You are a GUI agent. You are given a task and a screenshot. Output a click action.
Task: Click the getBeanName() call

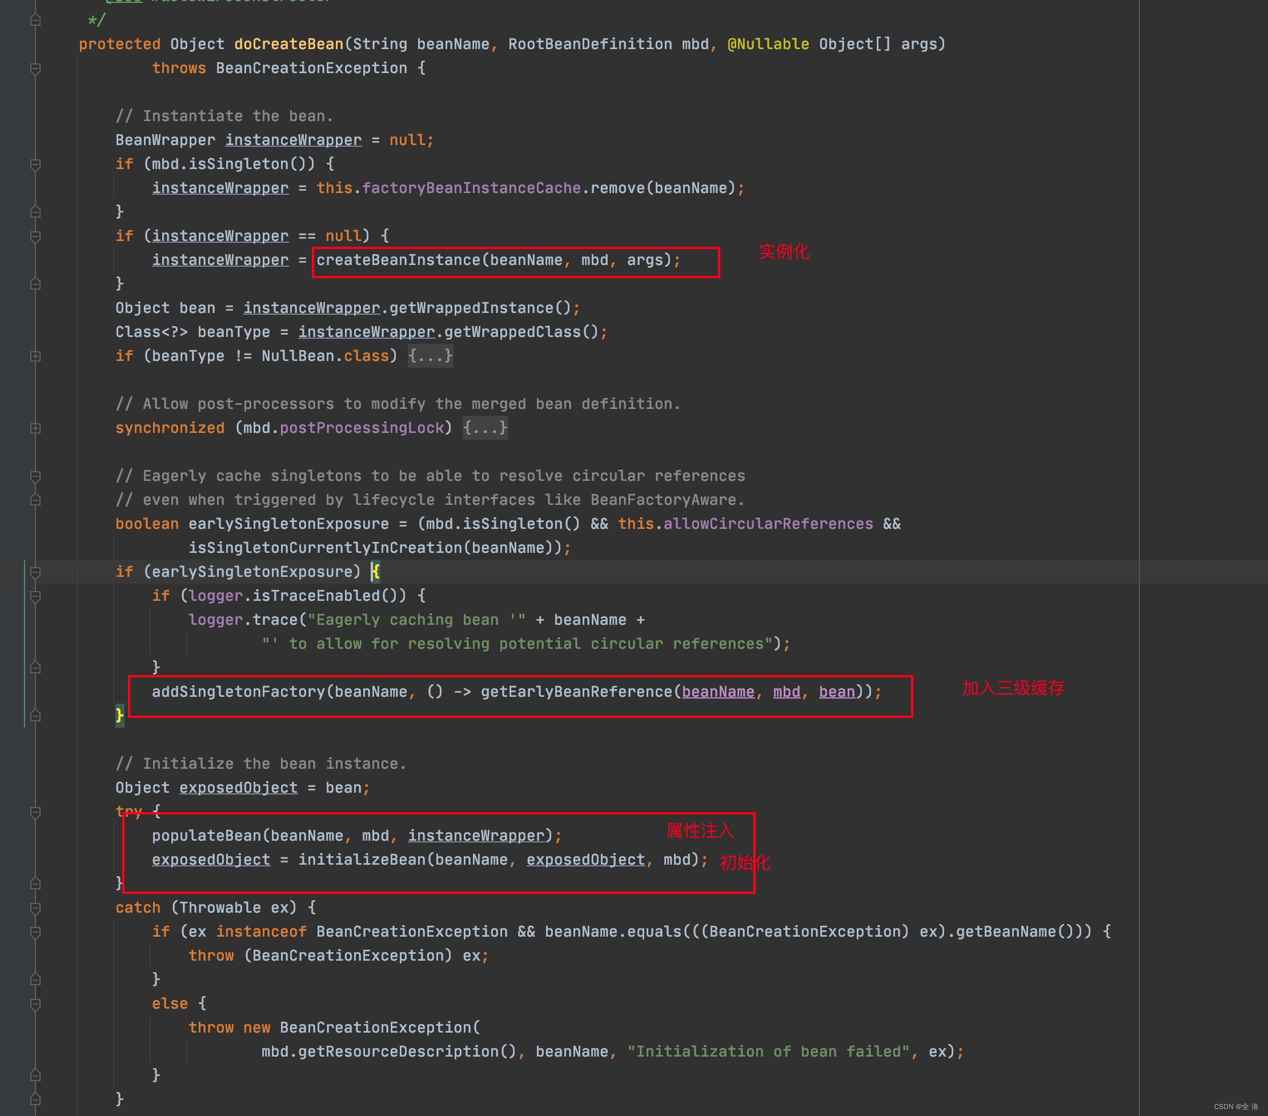(x=1015, y=932)
